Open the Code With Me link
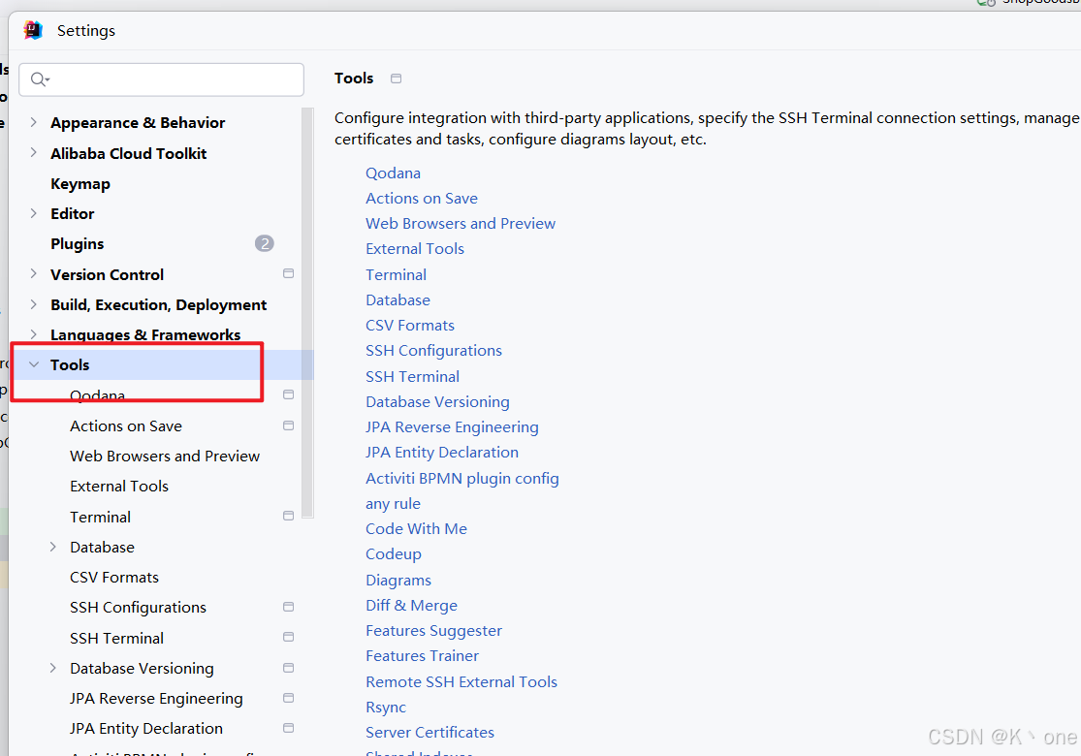Image resolution: width=1081 pixels, height=756 pixels. tap(417, 529)
